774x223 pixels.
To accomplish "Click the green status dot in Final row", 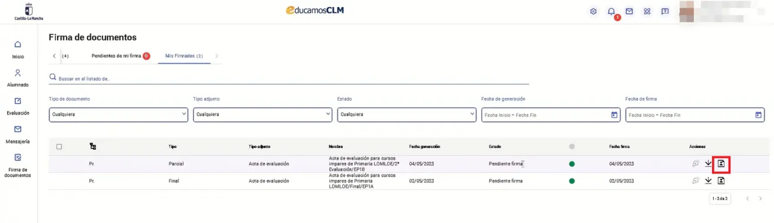I will click(572, 181).
